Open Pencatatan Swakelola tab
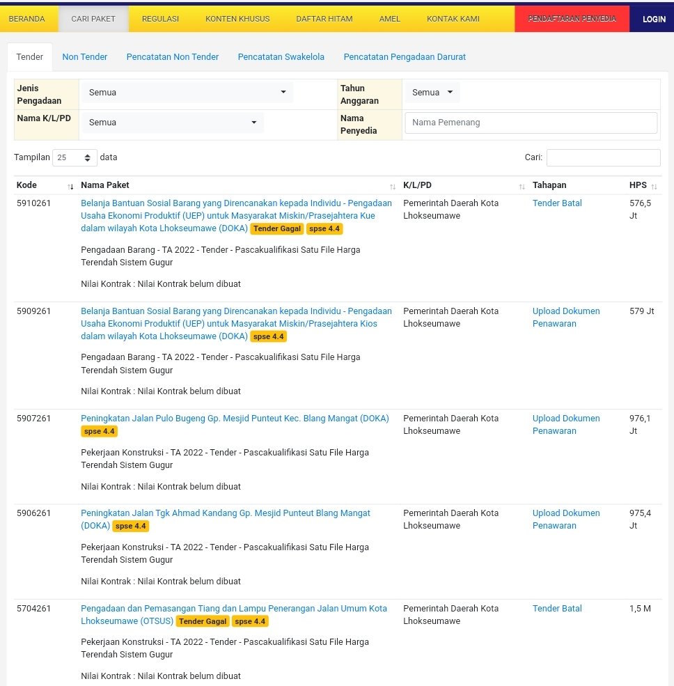The width and height of the screenshot is (674, 686). coord(281,57)
